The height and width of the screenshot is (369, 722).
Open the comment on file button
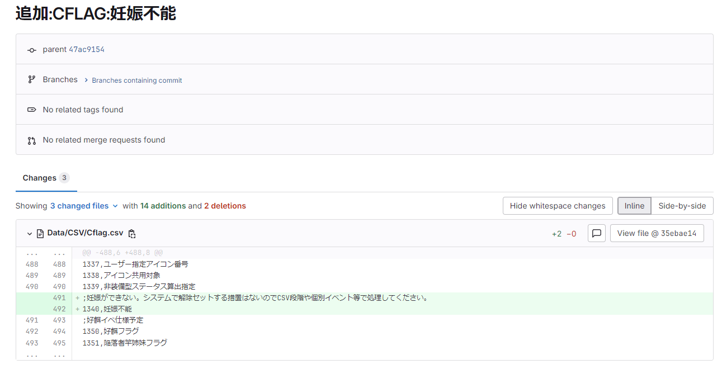click(x=597, y=233)
